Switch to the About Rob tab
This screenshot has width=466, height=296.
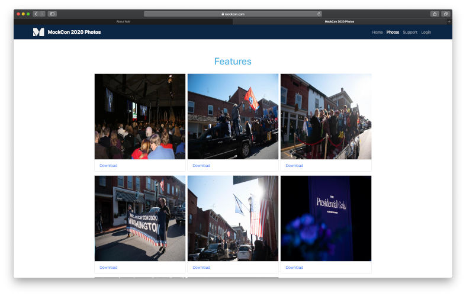click(x=123, y=21)
